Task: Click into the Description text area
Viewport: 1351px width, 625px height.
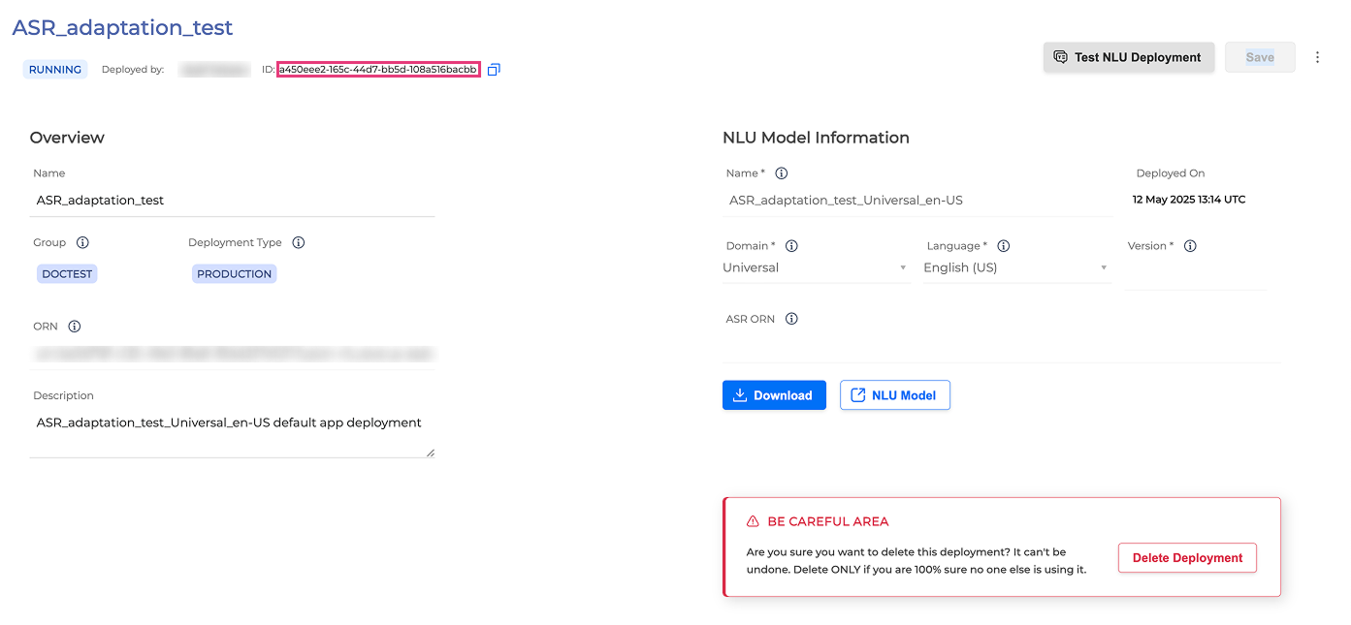Action: point(232,433)
